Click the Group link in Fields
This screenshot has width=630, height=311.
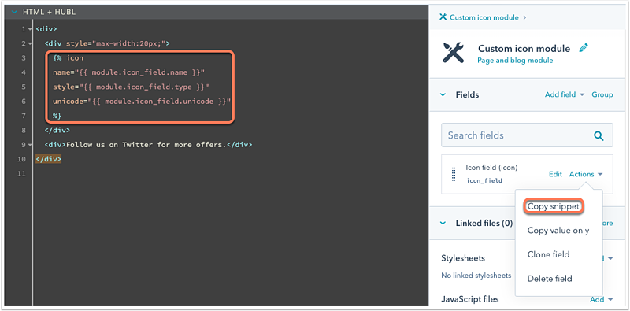602,94
